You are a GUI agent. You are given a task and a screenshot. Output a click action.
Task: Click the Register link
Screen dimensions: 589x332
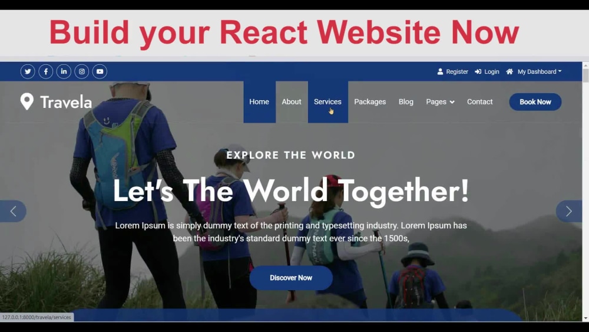click(x=457, y=71)
